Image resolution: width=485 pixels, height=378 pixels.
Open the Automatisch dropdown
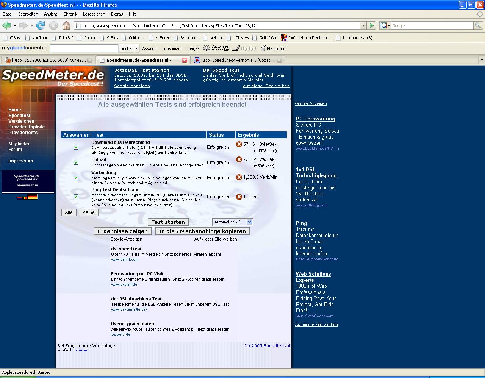[x=233, y=222]
